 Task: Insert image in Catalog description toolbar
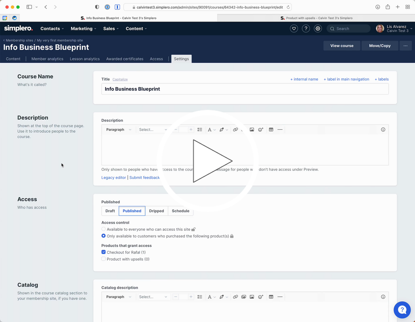pos(252,297)
